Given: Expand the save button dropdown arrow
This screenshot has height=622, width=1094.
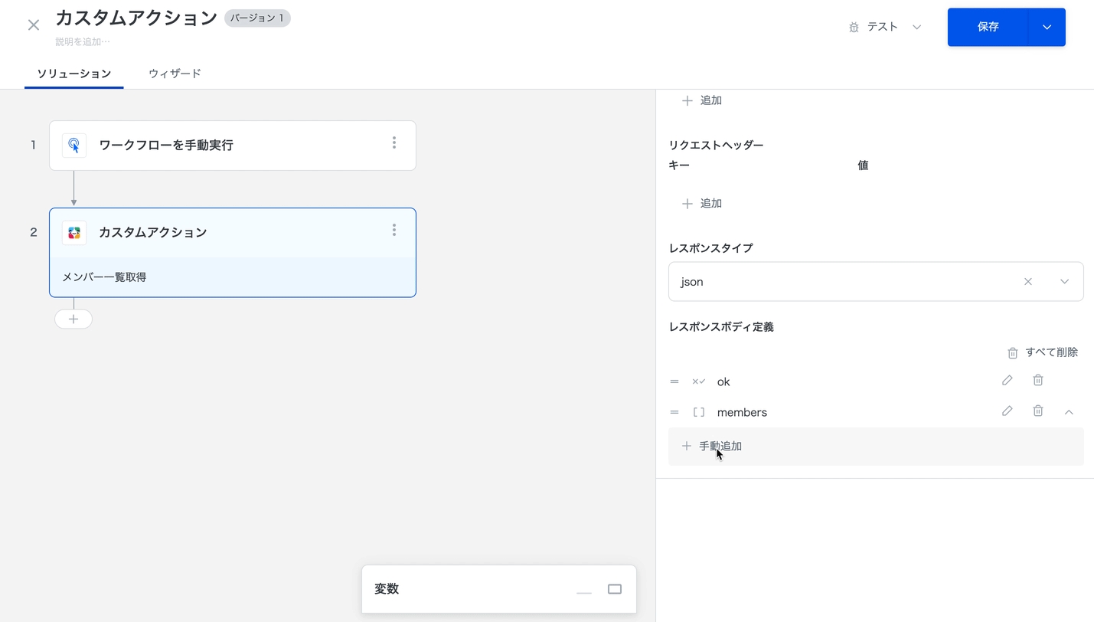Looking at the screenshot, I should 1047,28.
